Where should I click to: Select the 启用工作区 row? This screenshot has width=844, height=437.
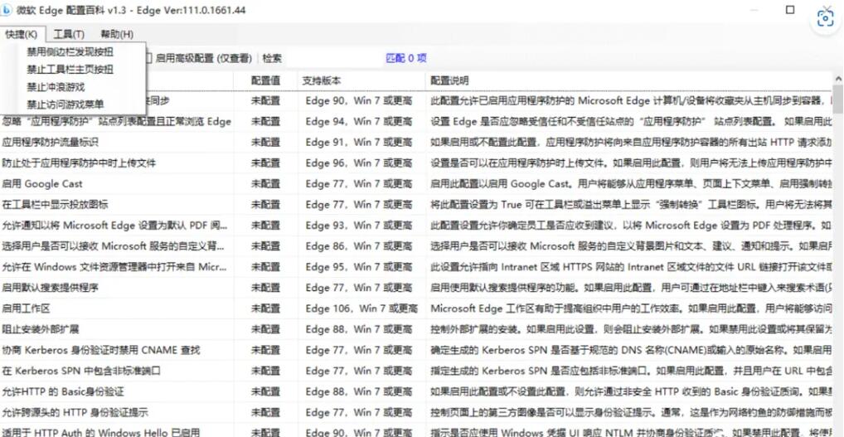417,309
